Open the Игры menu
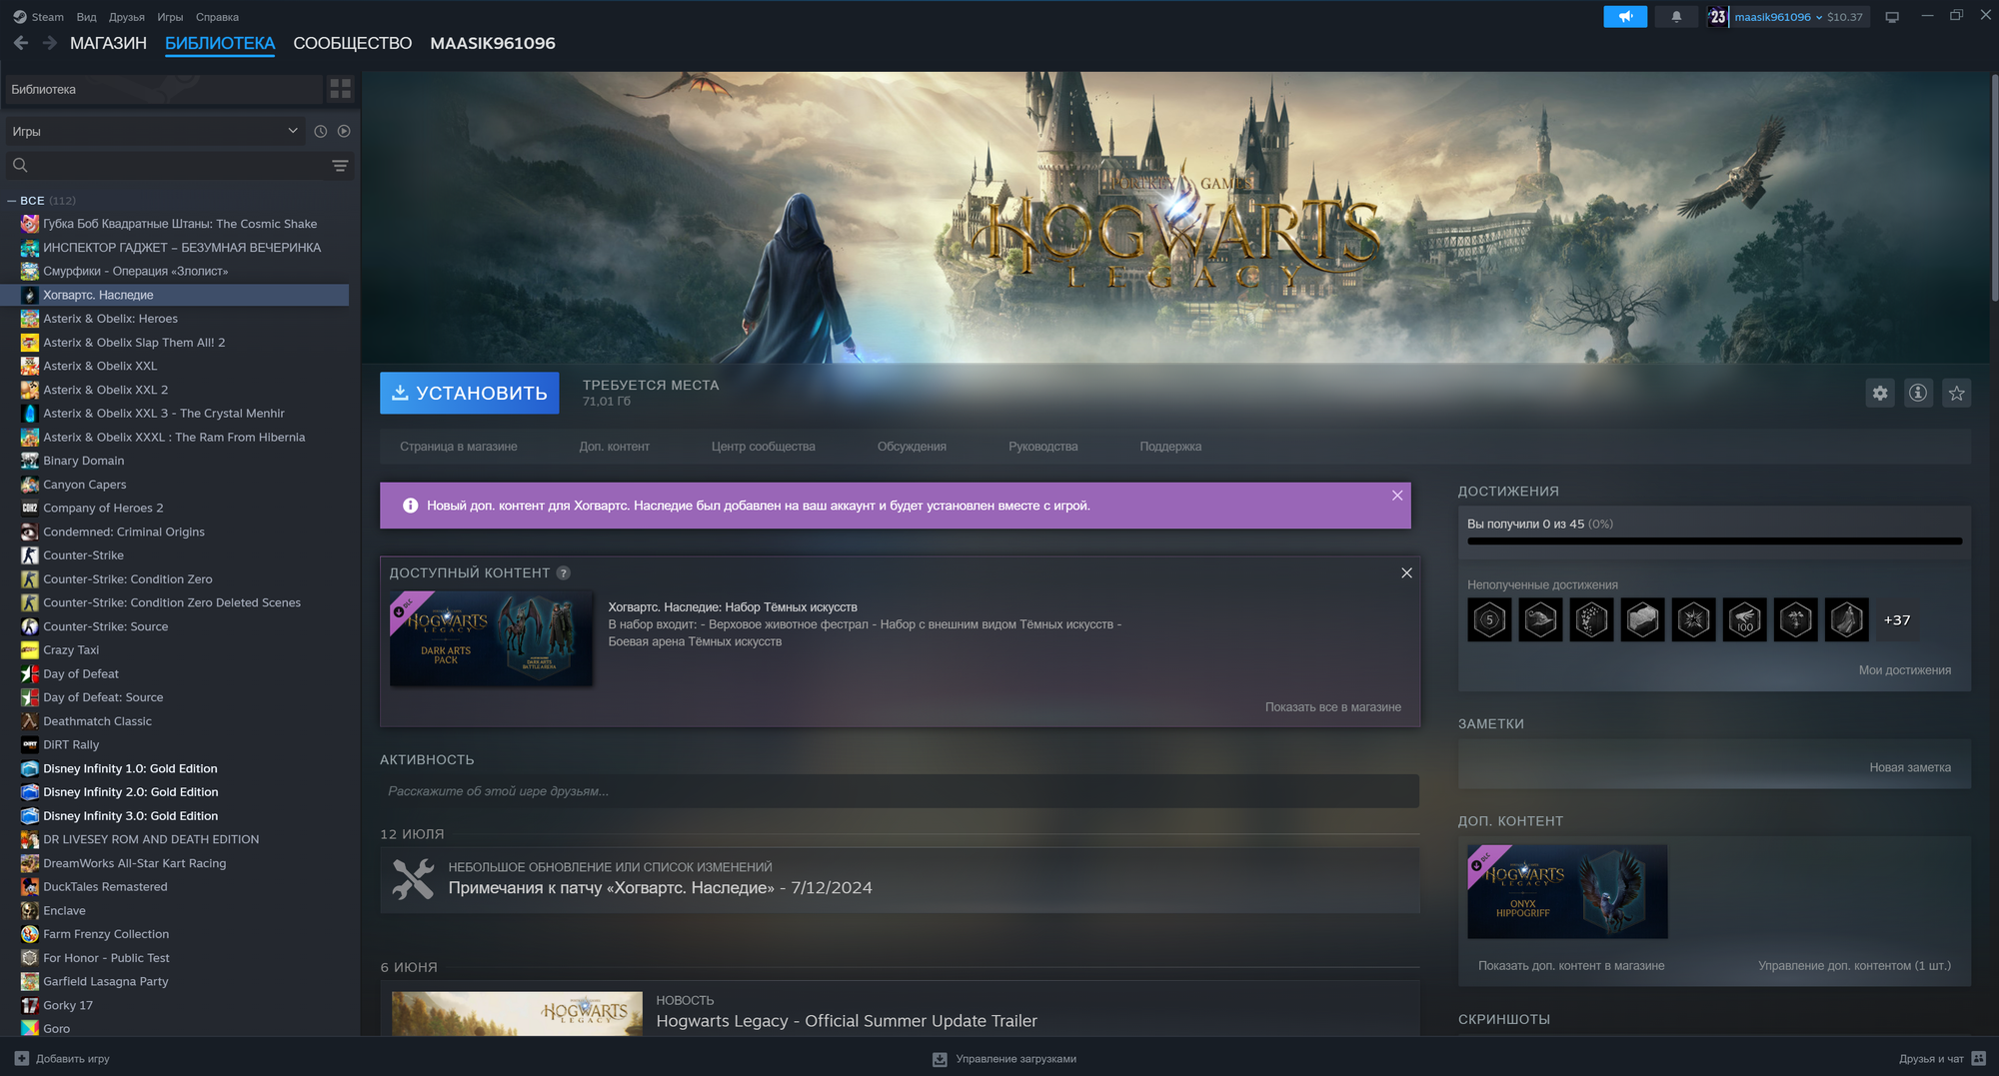Screen dimensions: 1999x1076 [x=170, y=17]
